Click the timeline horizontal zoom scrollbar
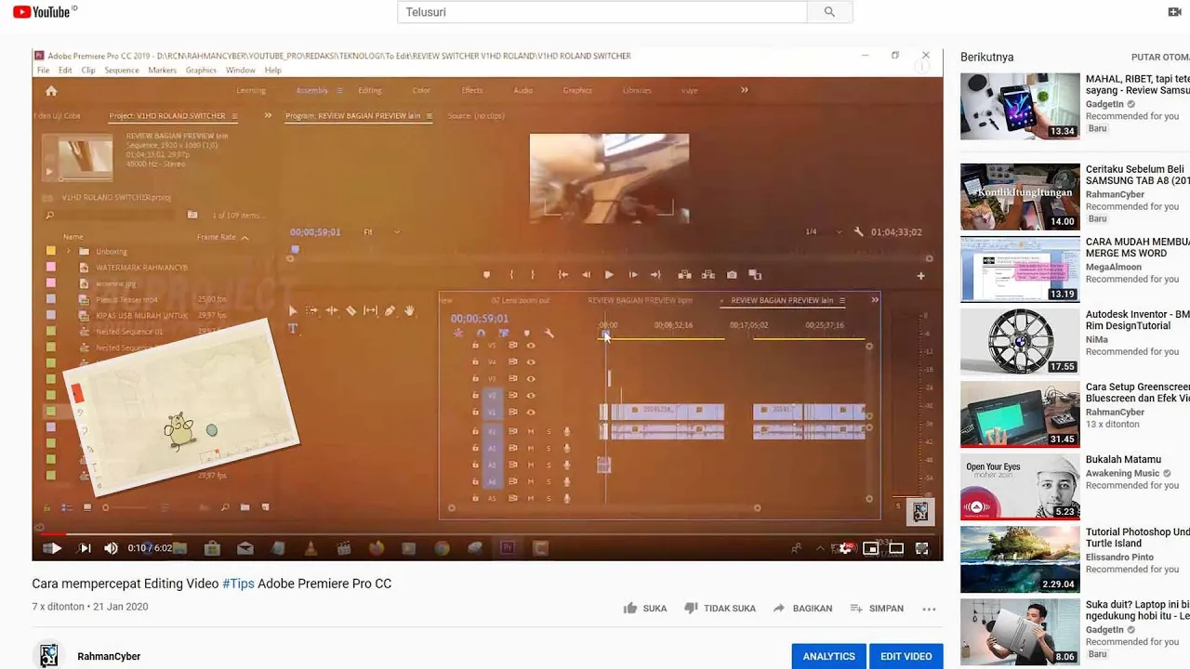1190x669 pixels. tap(604, 507)
